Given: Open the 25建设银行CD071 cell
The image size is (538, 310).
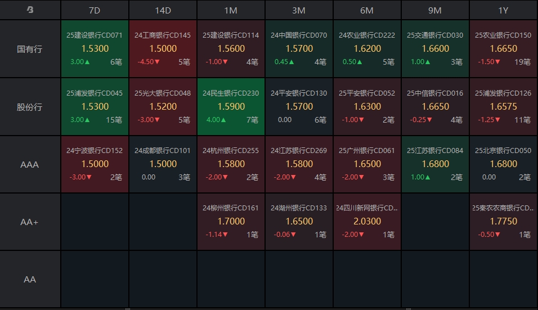Looking at the screenshot, I should [95, 49].
